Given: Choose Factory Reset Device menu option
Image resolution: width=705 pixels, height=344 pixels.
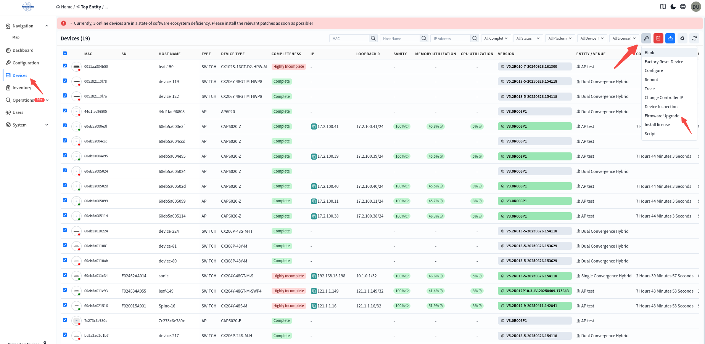Looking at the screenshot, I should pyautogui.click(x=664, y=62).
